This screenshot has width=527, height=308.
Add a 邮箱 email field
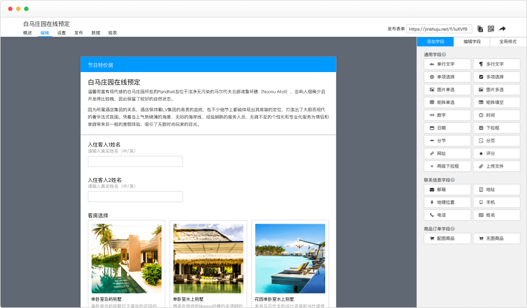[x=448, y=190]
